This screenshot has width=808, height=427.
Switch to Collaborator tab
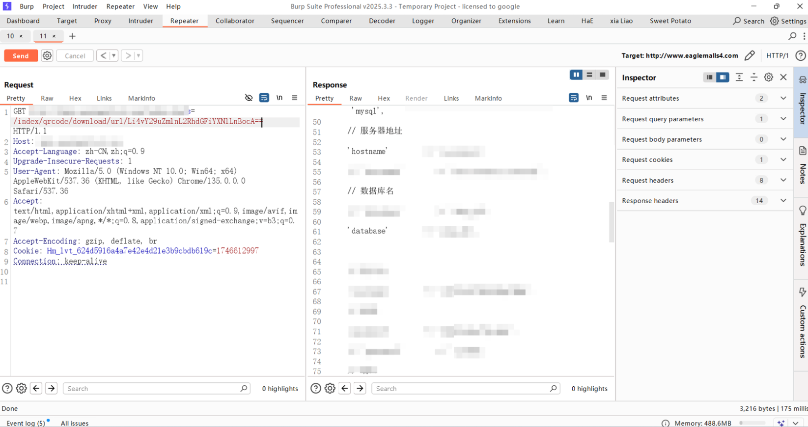click(x=235, y=21)
